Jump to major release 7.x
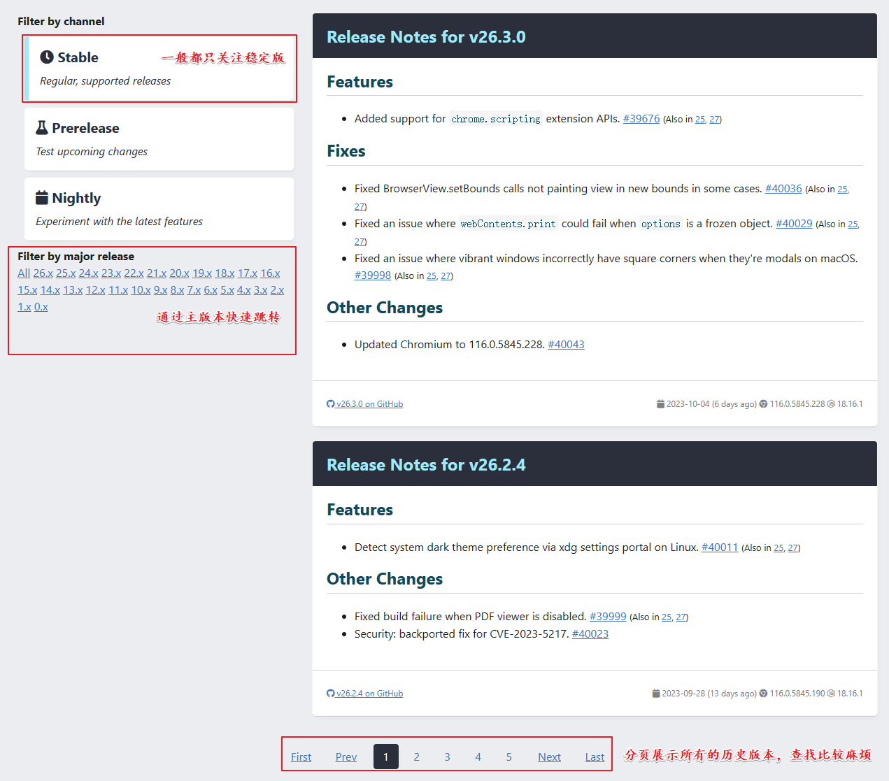The image size is (889, 781). coord(194,290)
